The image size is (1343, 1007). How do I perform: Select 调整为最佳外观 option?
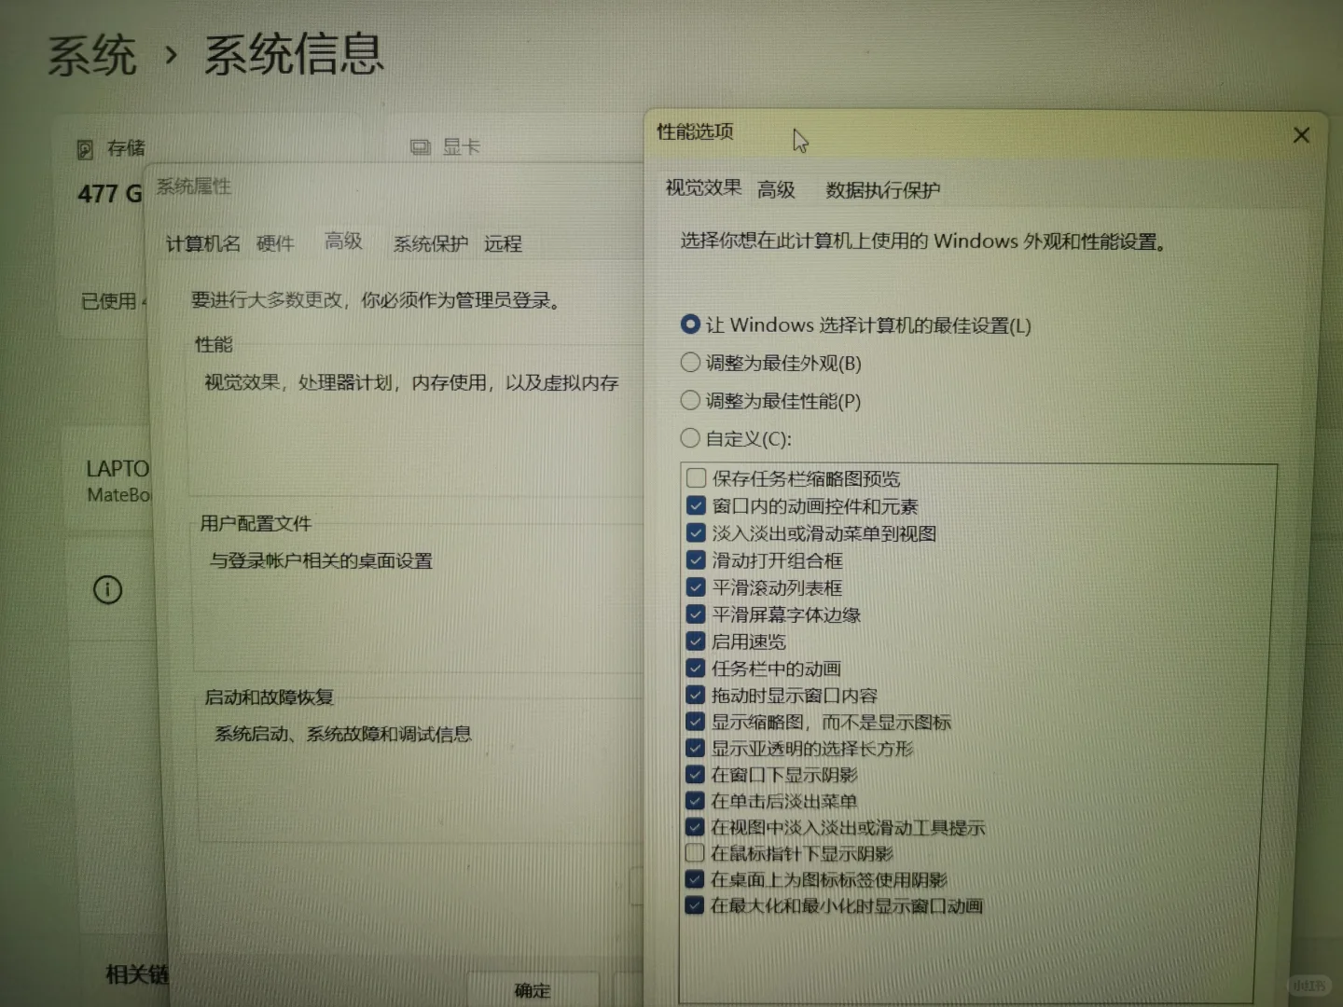pyautogui.click(x=690, y=363)
